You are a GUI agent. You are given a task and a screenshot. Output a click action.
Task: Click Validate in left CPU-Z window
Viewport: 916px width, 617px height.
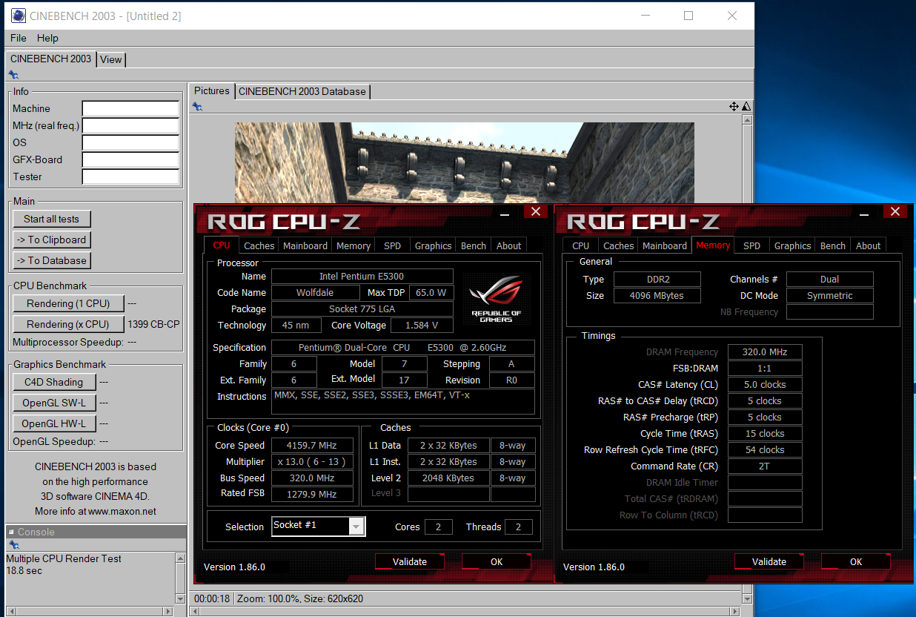pyautogui.click(x=410, y=561)
